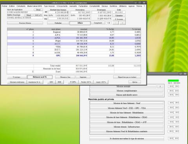Screen dimensions: 188x144
Task: Click the Affaire button
Action: [80, 23]
